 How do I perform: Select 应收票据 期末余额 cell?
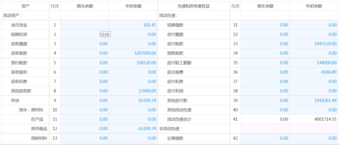(85, 44)
